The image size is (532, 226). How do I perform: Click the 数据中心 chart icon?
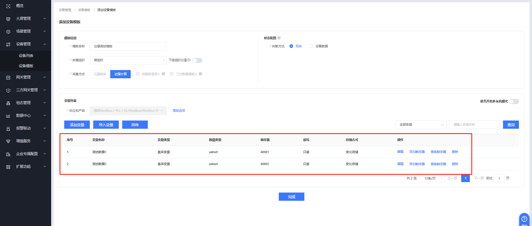coord(8,116)
